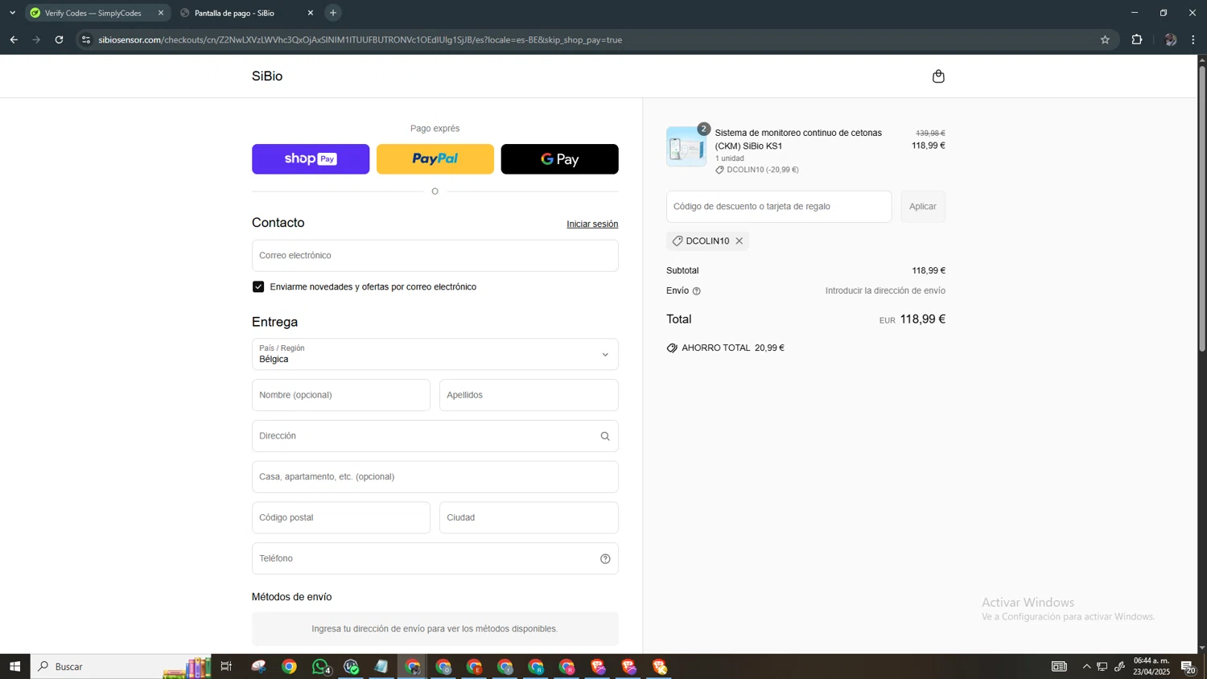
Task: Uncheck the email news and offers checkbox
Action: click(258, 286)
